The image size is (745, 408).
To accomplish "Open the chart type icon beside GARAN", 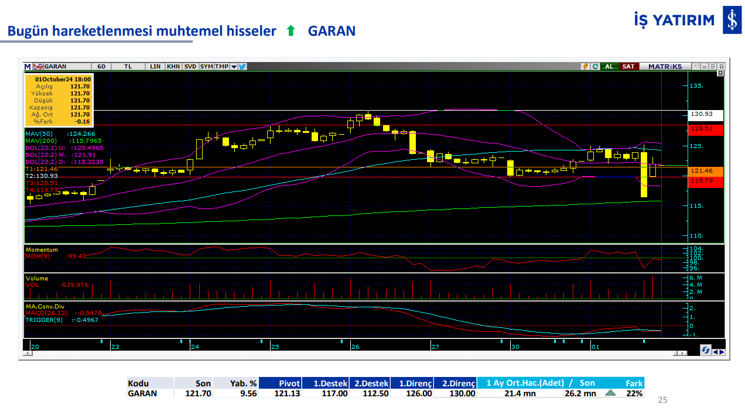I will tap(38, 66).
